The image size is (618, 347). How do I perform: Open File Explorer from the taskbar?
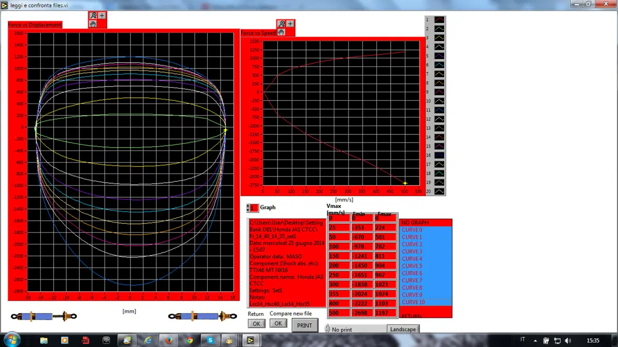tap(44, 340)
